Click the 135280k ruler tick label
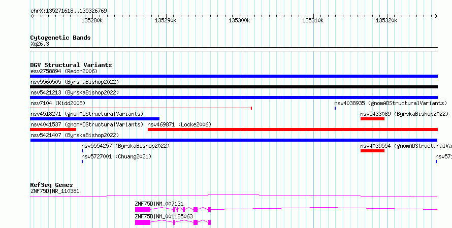Viewport: 452px width, 228px height. [x=92, y=20]
